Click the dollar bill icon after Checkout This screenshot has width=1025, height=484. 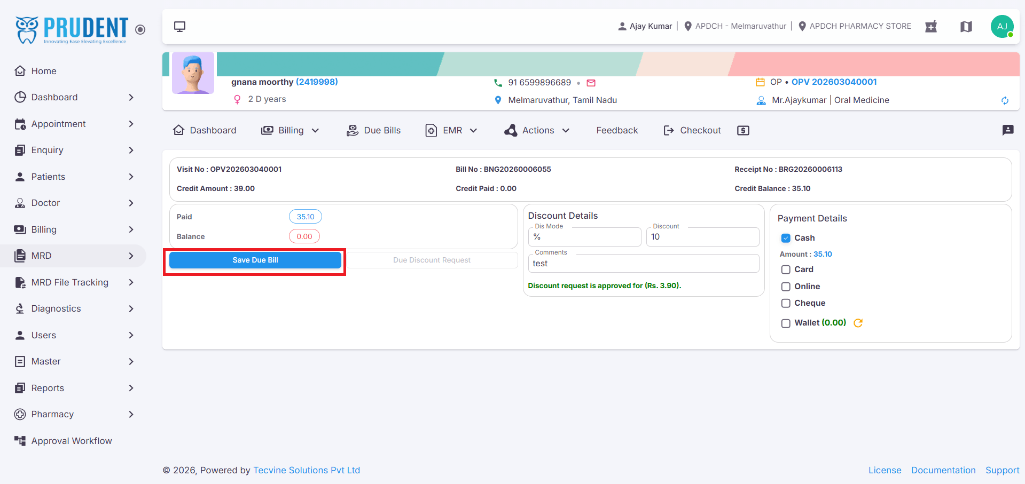click(x=743, y=131)
